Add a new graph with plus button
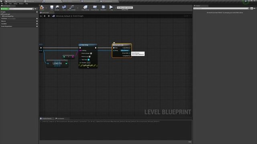 [x=37, y=12]
